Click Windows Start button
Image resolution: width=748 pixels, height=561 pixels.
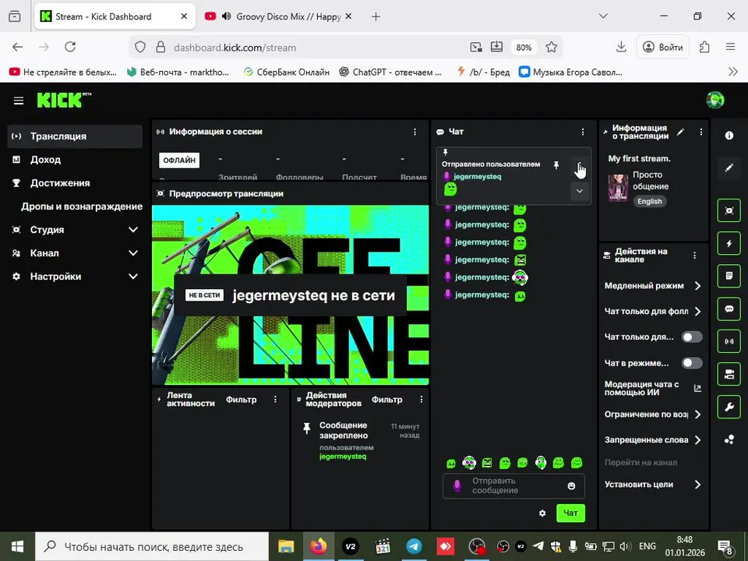tap(17, 547)
